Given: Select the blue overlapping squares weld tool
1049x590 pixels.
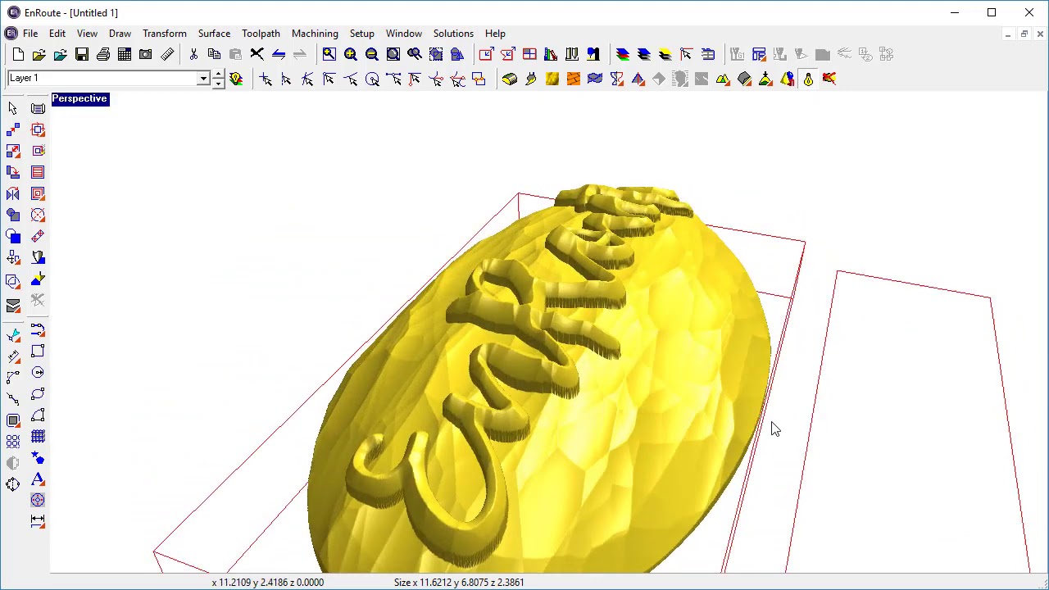Looking at the screenshot, I should (x=13, y=236).
